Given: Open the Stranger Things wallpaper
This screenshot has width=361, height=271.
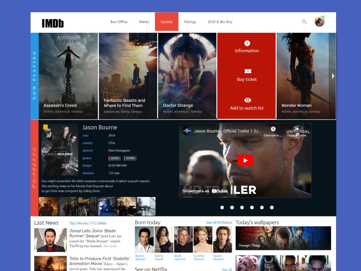Looking at the screenshot, I should coord(283,238).
